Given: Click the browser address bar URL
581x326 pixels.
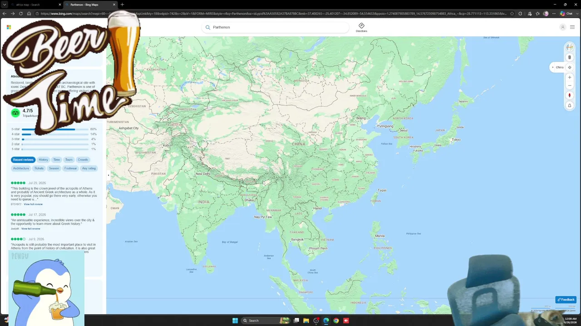Looking at the screenshot, I should click(274, 14).
